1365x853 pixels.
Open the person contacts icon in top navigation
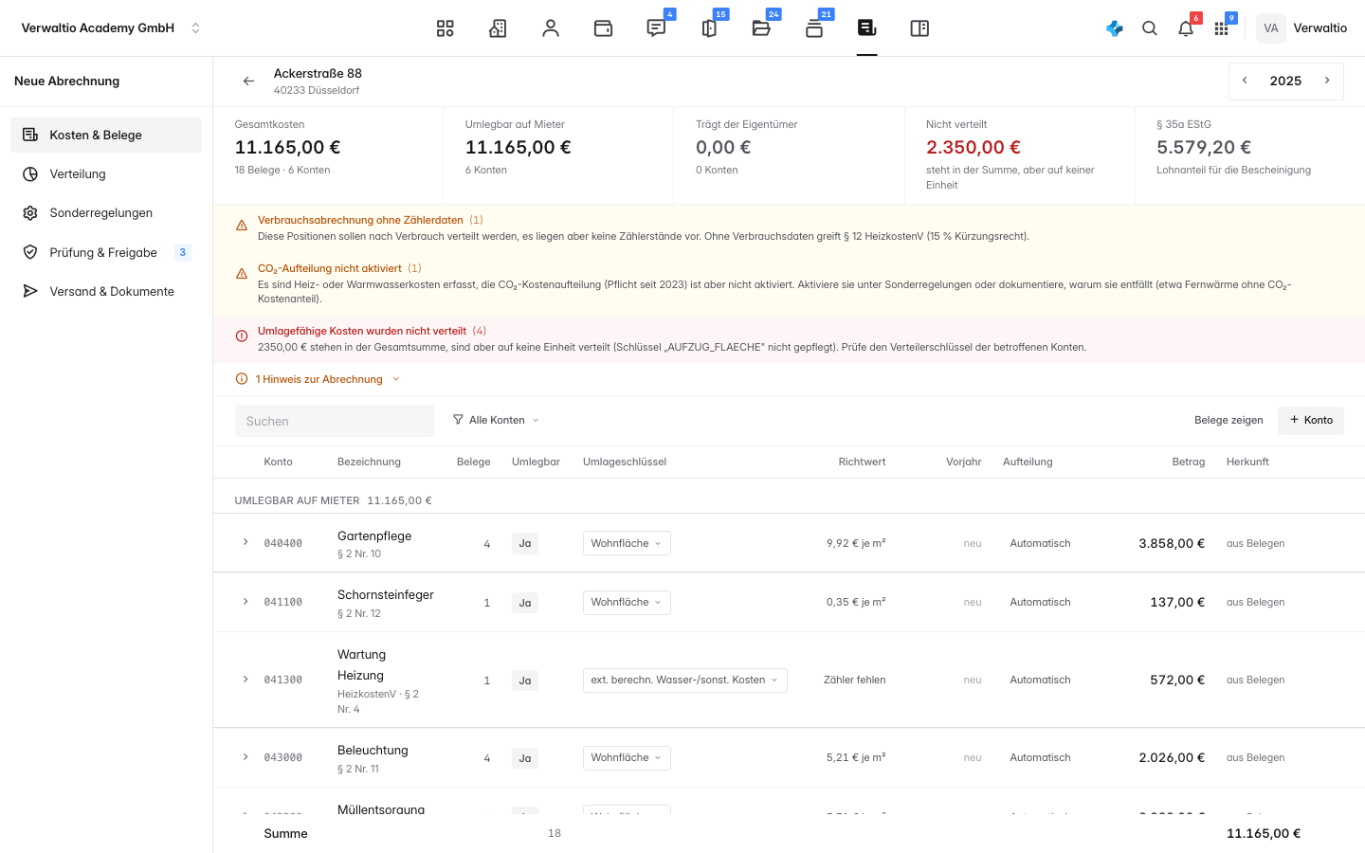coord(551,28)
